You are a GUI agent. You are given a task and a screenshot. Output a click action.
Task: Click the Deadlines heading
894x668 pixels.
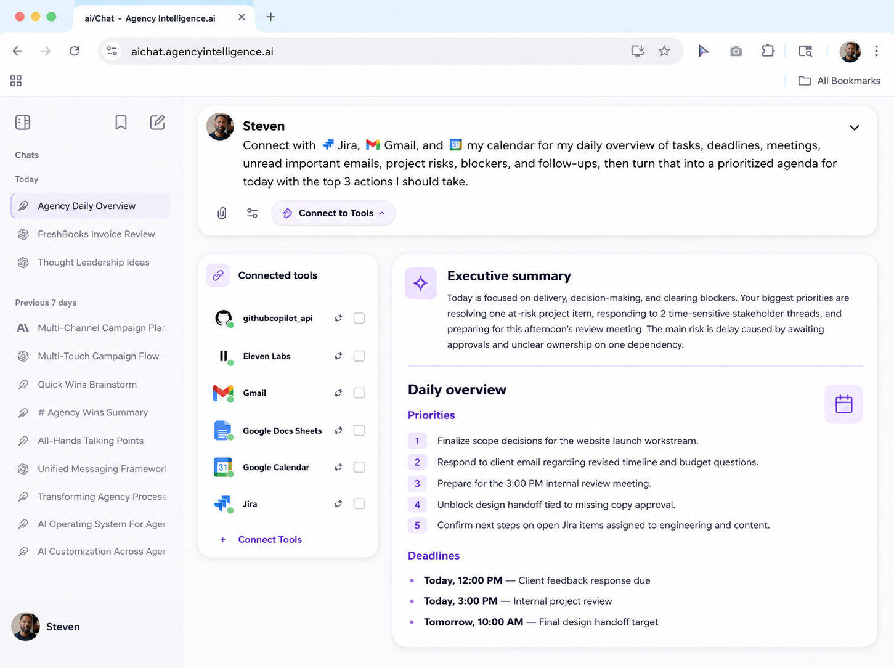coord(434,556)
